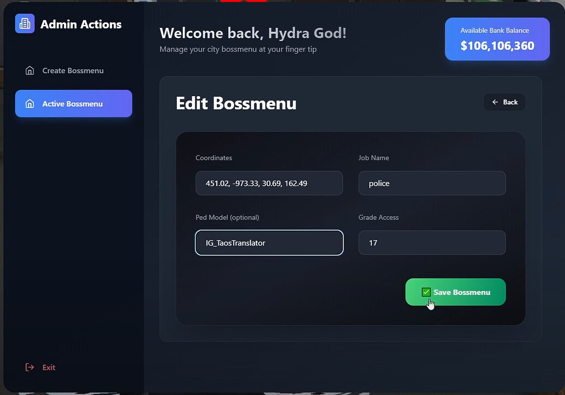Screen dimensions: 565x395
Task: Click the Admin Actions title text
Action: 81,23
